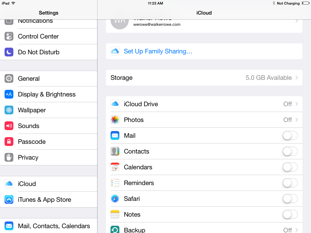Tap the Photos pinwheel icon
The height and width of the screenshot is (233, 311).
[115, 120]
